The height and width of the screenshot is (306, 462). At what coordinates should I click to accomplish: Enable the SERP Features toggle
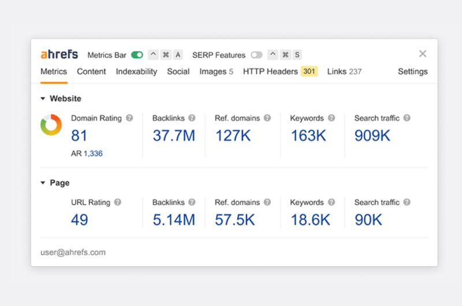coord(256,55)
